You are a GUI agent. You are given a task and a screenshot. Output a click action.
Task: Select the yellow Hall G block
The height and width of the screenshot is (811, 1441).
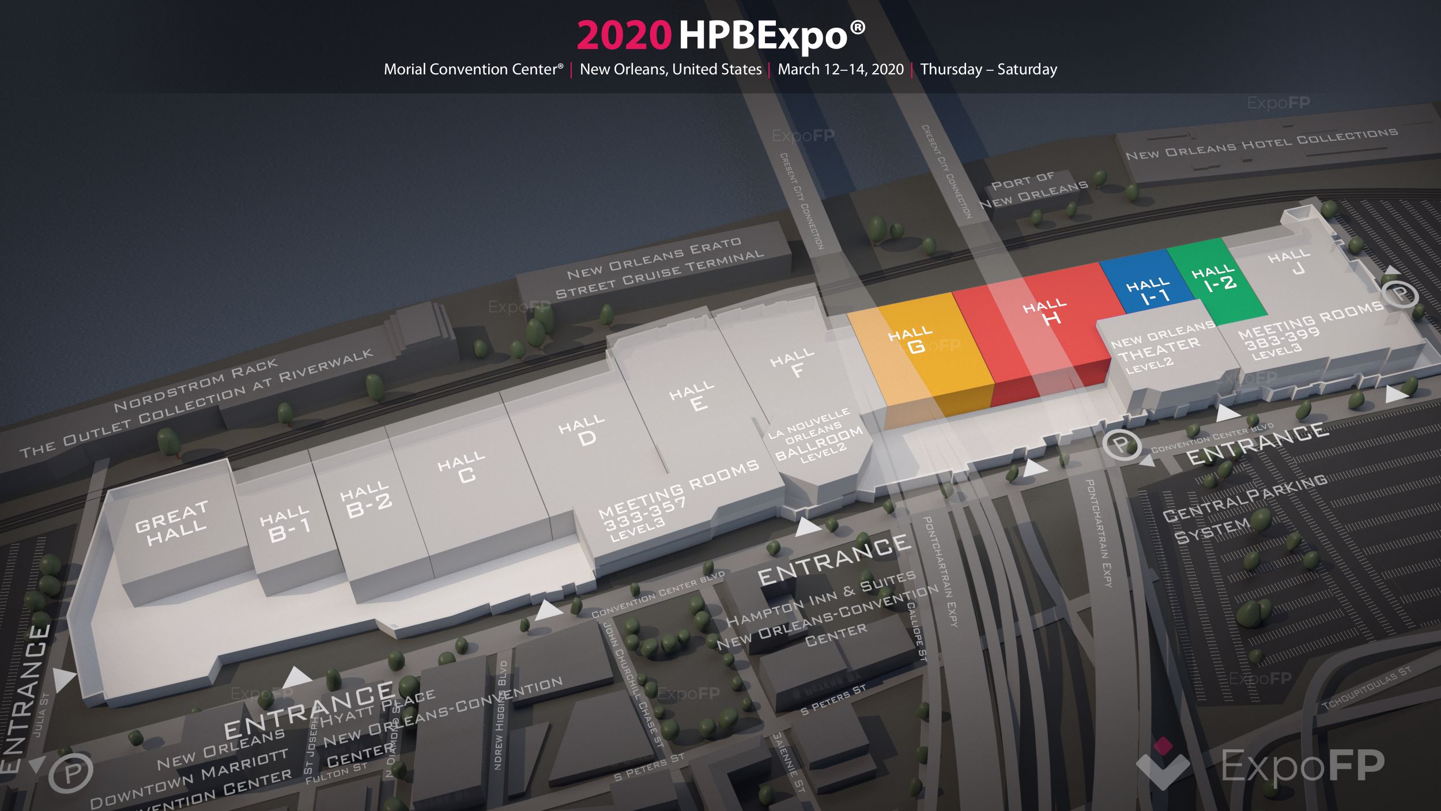[x=921, y=360]
